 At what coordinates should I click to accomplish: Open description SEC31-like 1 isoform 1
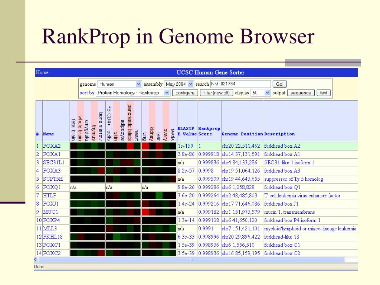pyautogui.click(x=289, y=163)
